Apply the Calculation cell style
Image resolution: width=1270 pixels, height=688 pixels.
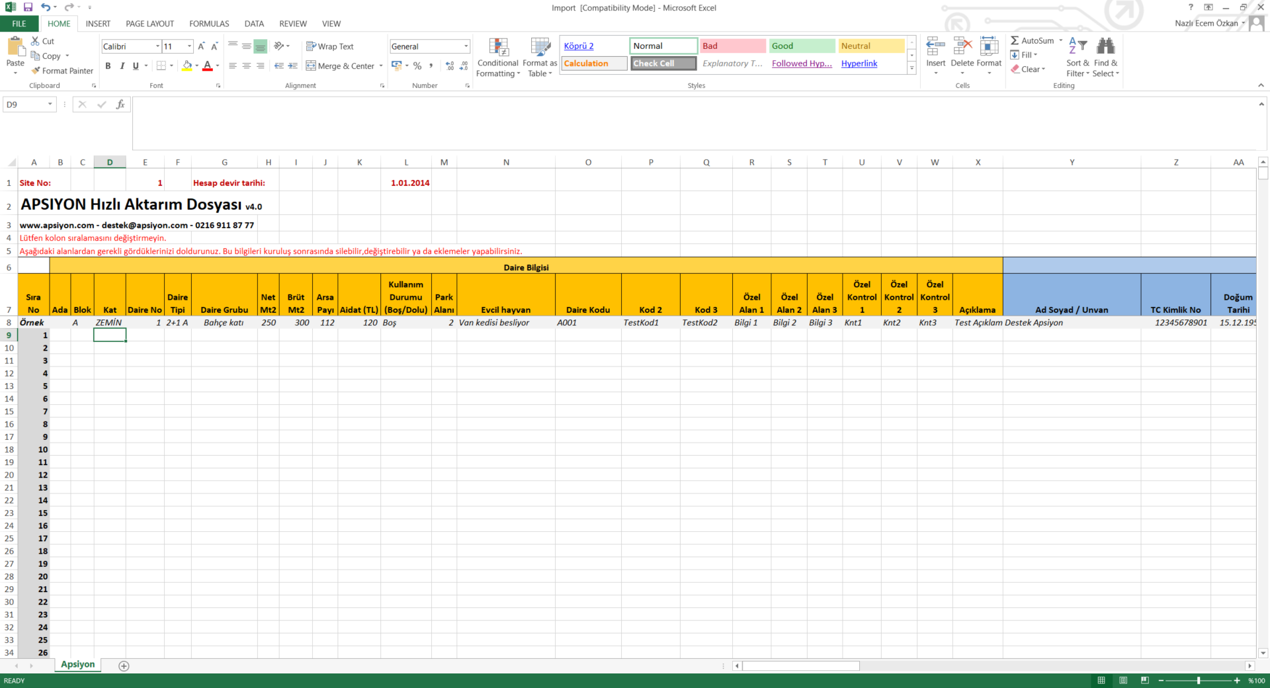(594, 64)
